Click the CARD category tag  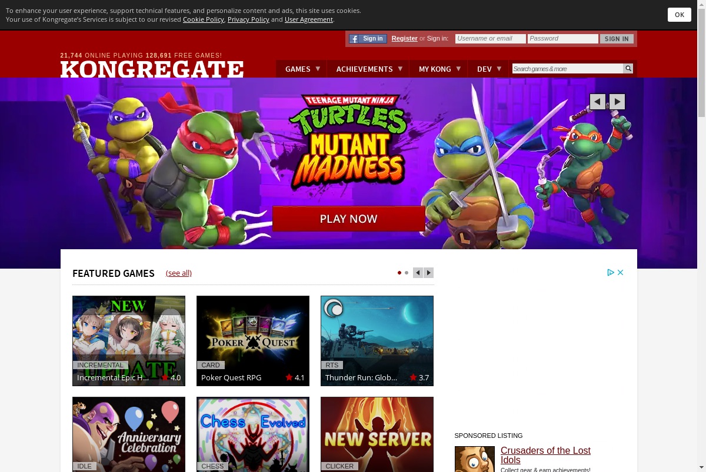coord(211,365)
